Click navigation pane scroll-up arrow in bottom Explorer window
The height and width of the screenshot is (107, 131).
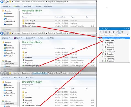tap(19, 81)
